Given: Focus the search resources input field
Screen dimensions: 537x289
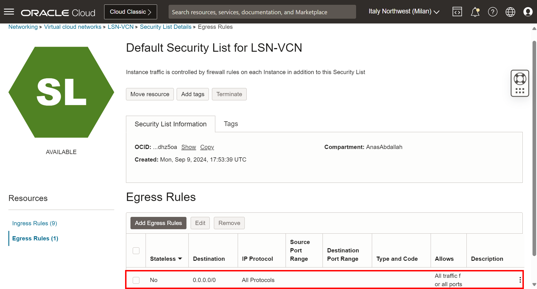Looking at the screenshot, I should (262, 12).
